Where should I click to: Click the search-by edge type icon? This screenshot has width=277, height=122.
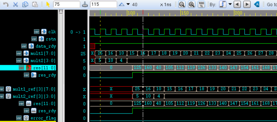click(222, 4)
